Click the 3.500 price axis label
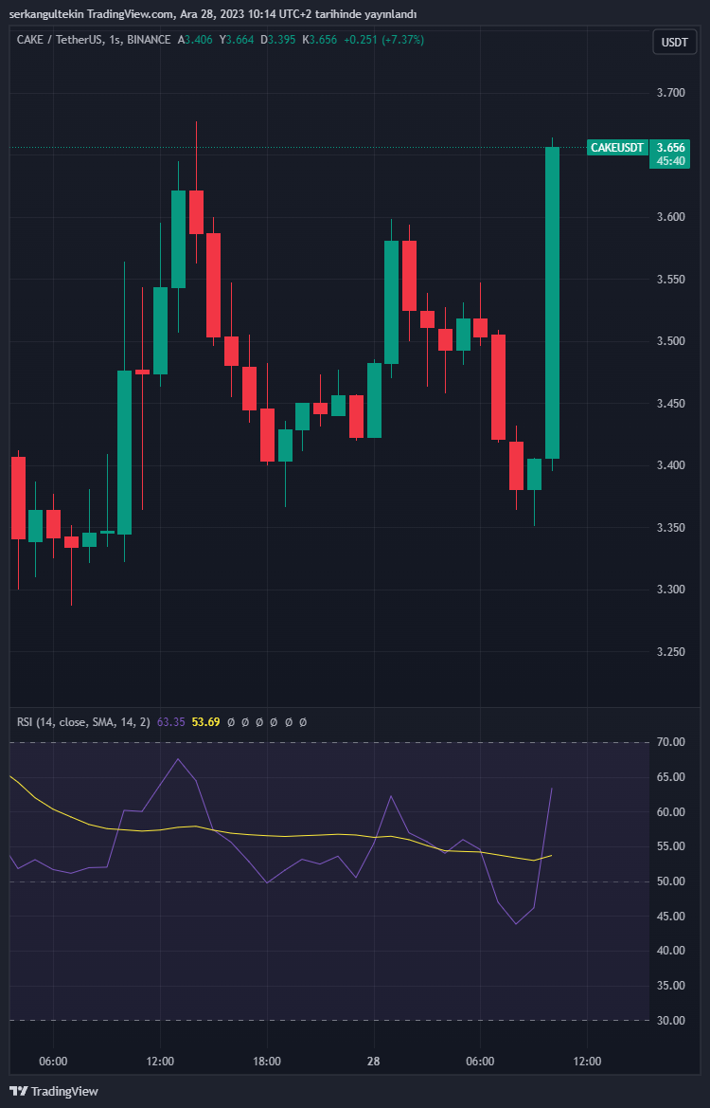 671,341
